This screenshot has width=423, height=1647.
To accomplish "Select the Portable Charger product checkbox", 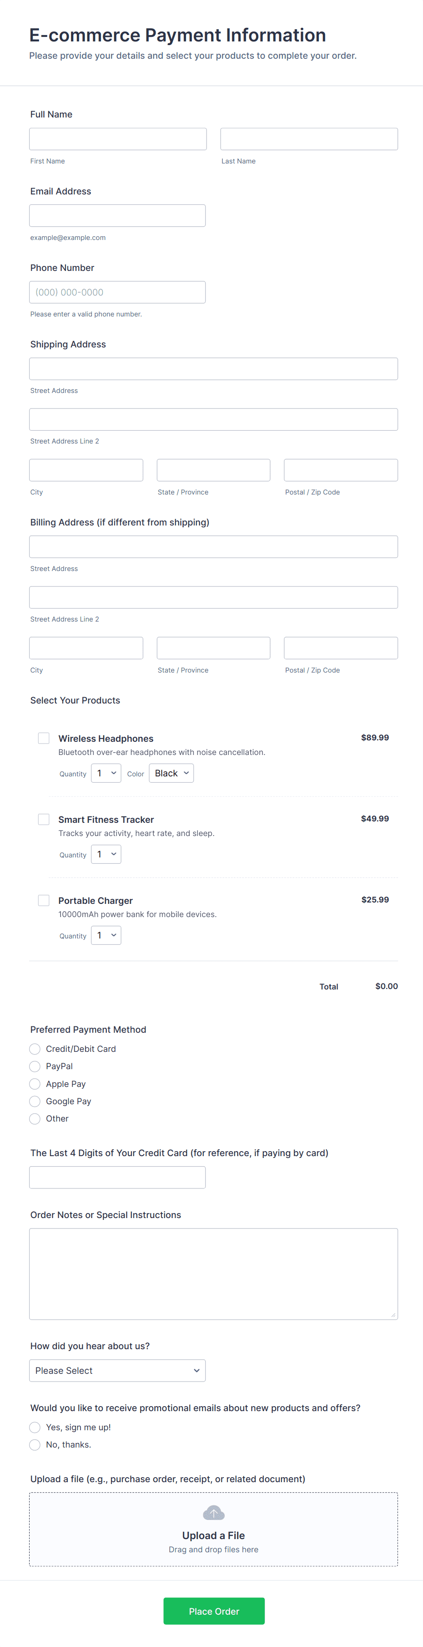I will point(44,900).
